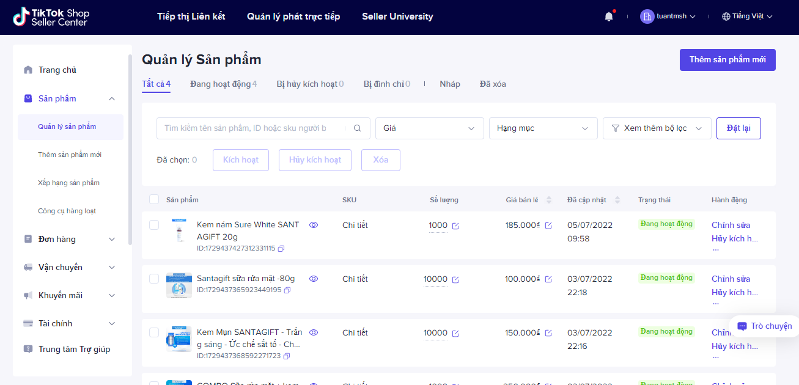Tick the select-all products checkbox

pyautogui.click(x=154, y=199)
